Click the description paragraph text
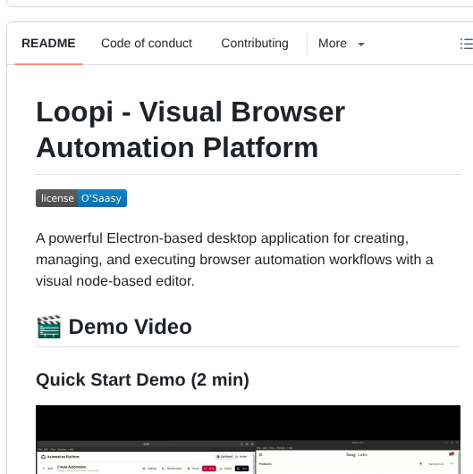 234,260
